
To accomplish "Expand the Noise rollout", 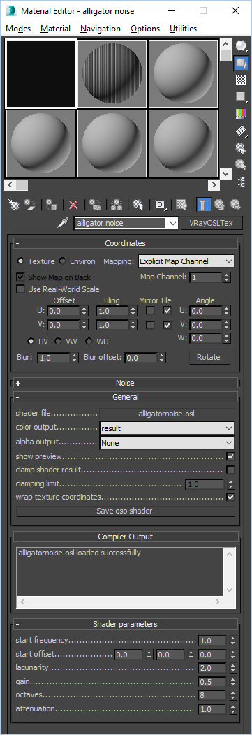I will point(126,383).
